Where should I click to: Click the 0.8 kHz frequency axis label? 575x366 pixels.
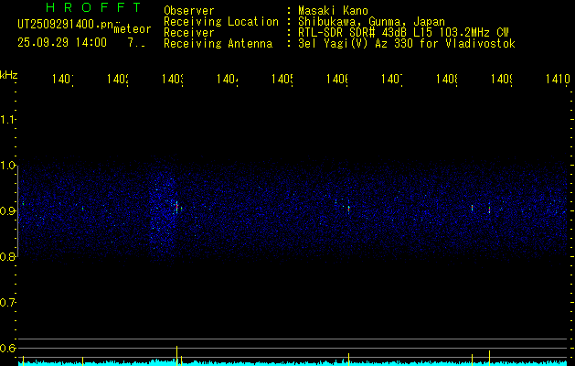pyautogui.click(x=8, y=256)
